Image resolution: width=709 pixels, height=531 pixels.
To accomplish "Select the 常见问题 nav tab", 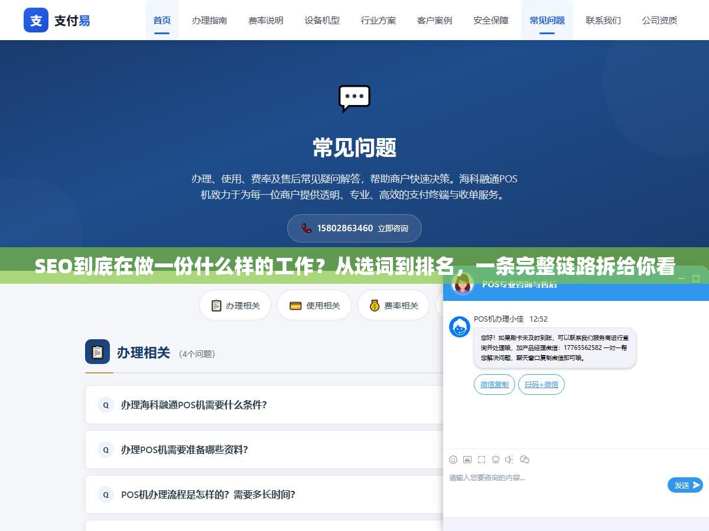I will (547, 20).
